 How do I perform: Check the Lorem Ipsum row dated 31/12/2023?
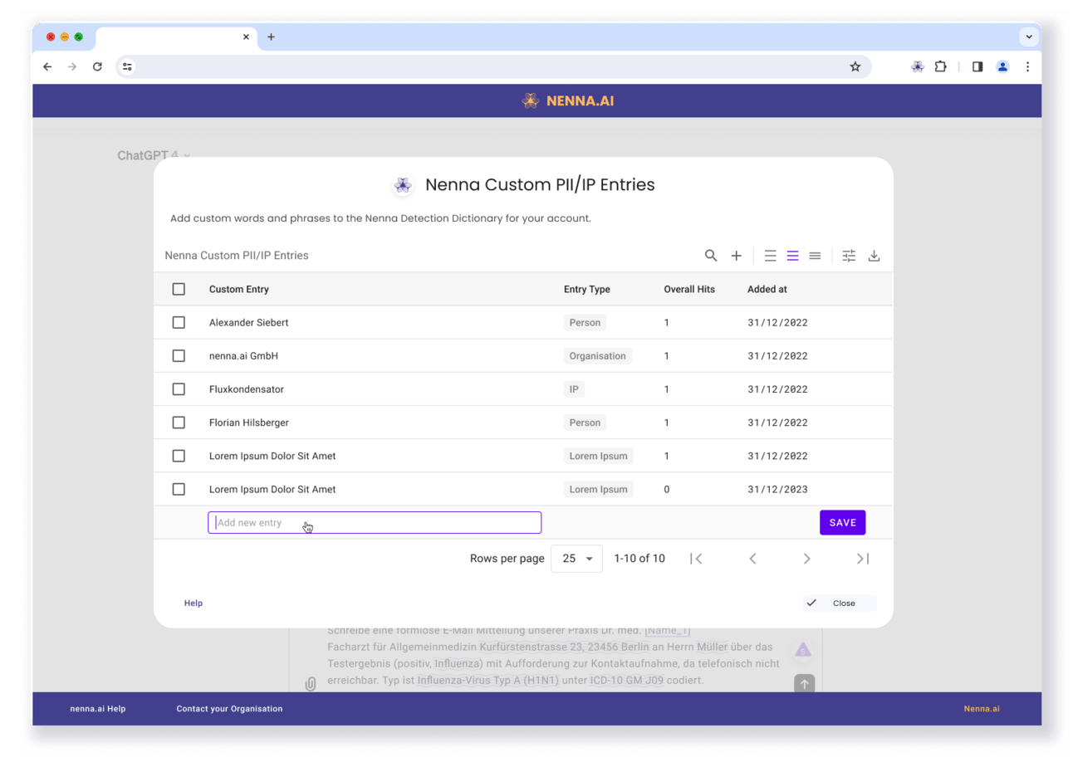coord(179,489)
